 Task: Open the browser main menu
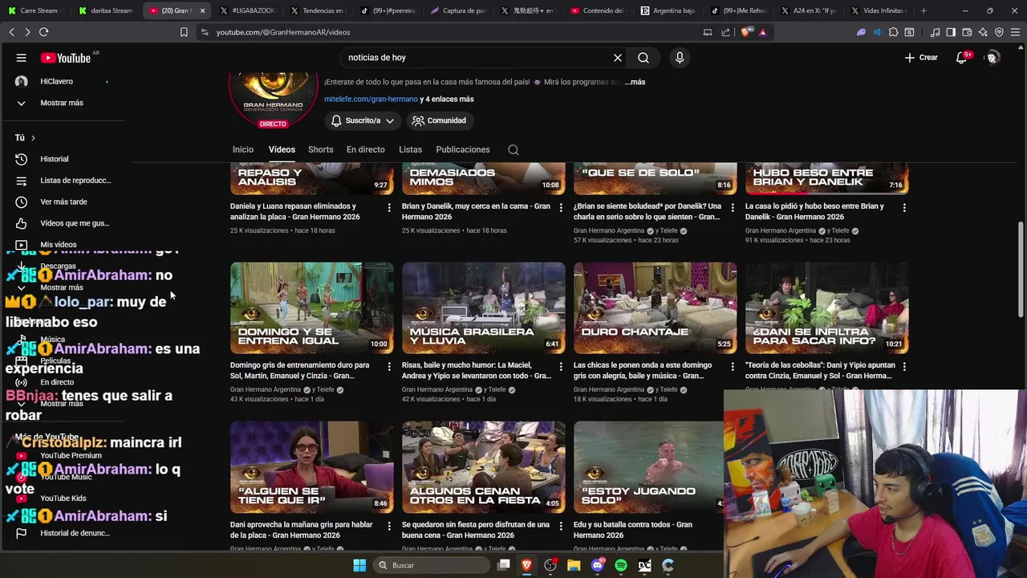pos(1015,32)
